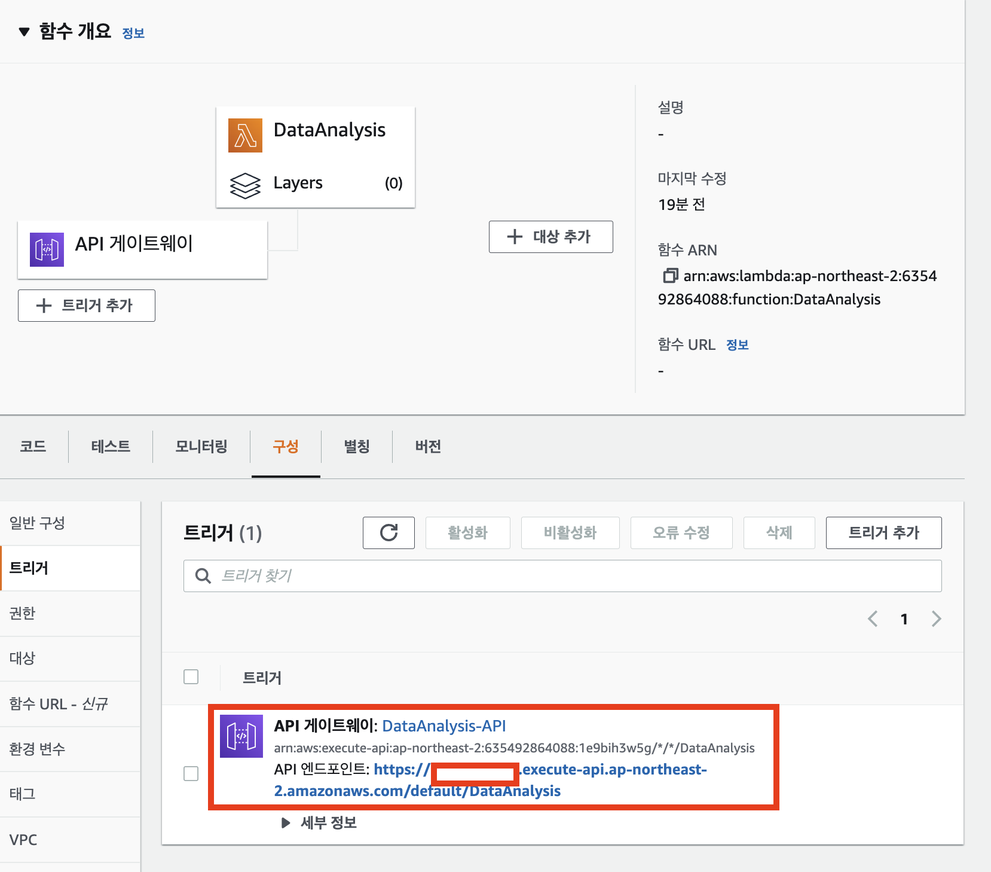This screenshot has width=991, height=872.
Task: Open 권한 in the side menu
Action: pos(70,614)
